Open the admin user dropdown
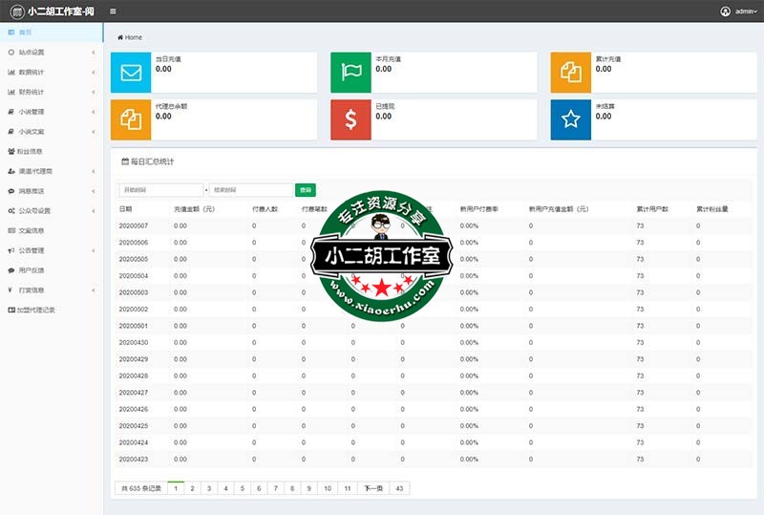 click(739, 11)
